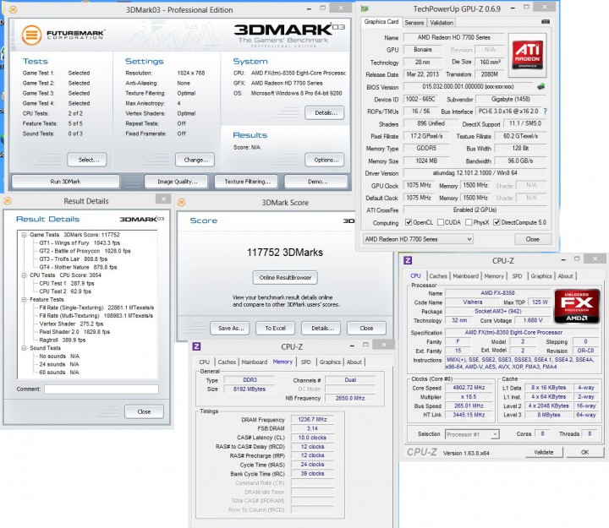
Task: Toggle the PhysX checkbox
Action: [469, 222]
